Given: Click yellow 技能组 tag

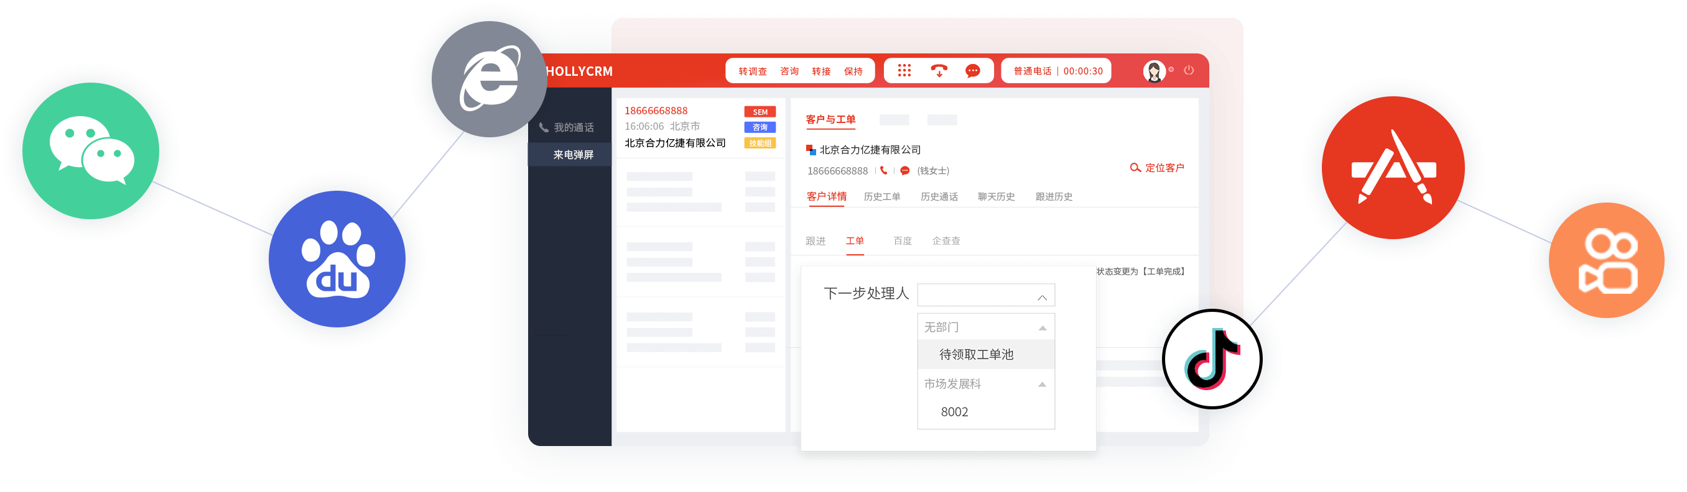Looking at the screenshot, I should point(760,143).
